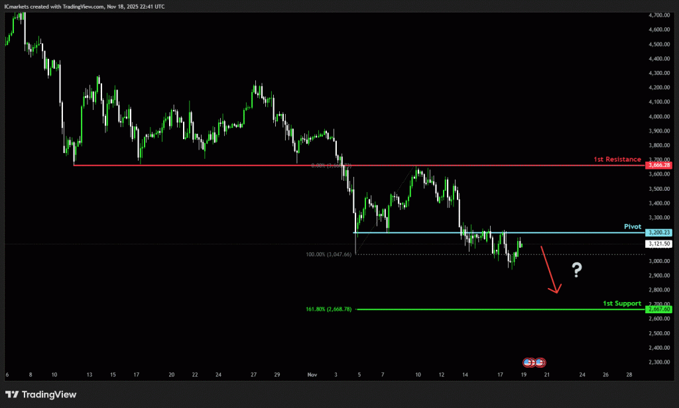This screenshot has height=408, width=679.
Task: Click the current price label 3,121.50
Action: pyautogui.click(x=659, y=244)
